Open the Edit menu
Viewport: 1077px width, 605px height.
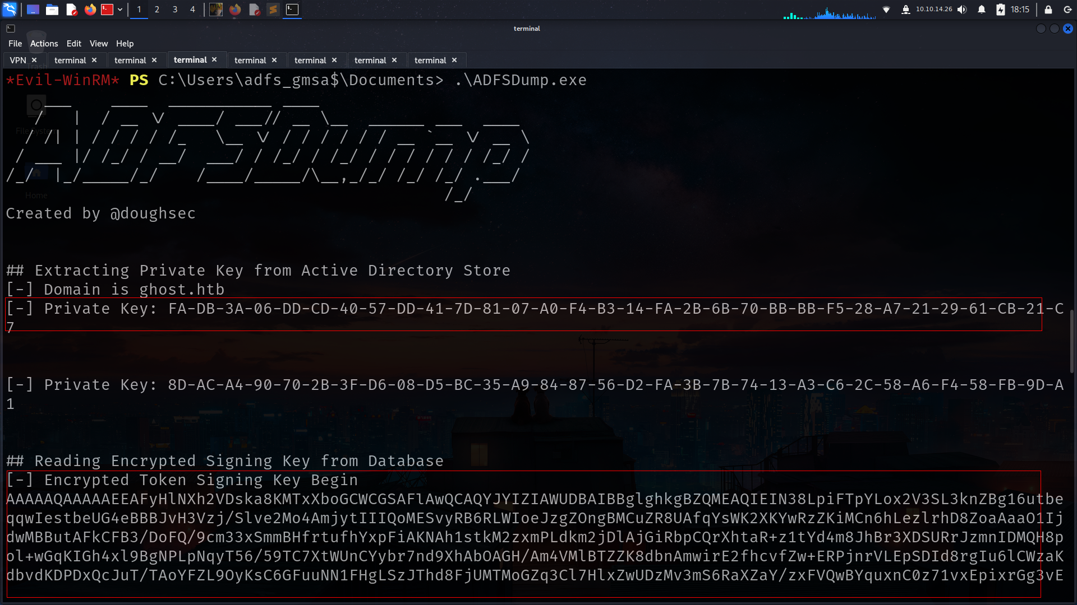74,44
